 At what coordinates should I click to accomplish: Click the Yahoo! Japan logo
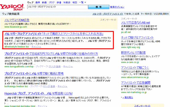click(12, 7)
